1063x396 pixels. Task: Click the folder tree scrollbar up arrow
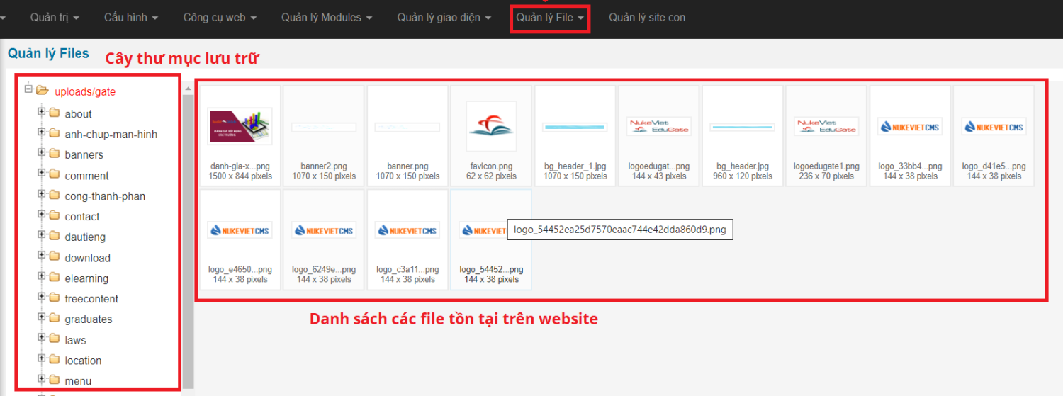click(188, 89)
